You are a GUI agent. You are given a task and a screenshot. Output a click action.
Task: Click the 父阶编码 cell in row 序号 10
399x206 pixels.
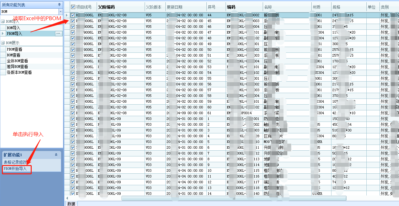pyautogui.click(x=121, y=170)
